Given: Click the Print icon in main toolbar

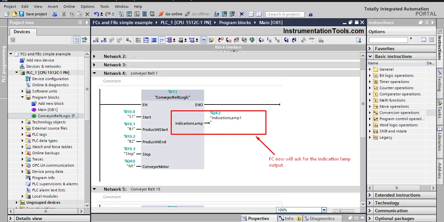Looking at the screenshot, I should (55, 14).
